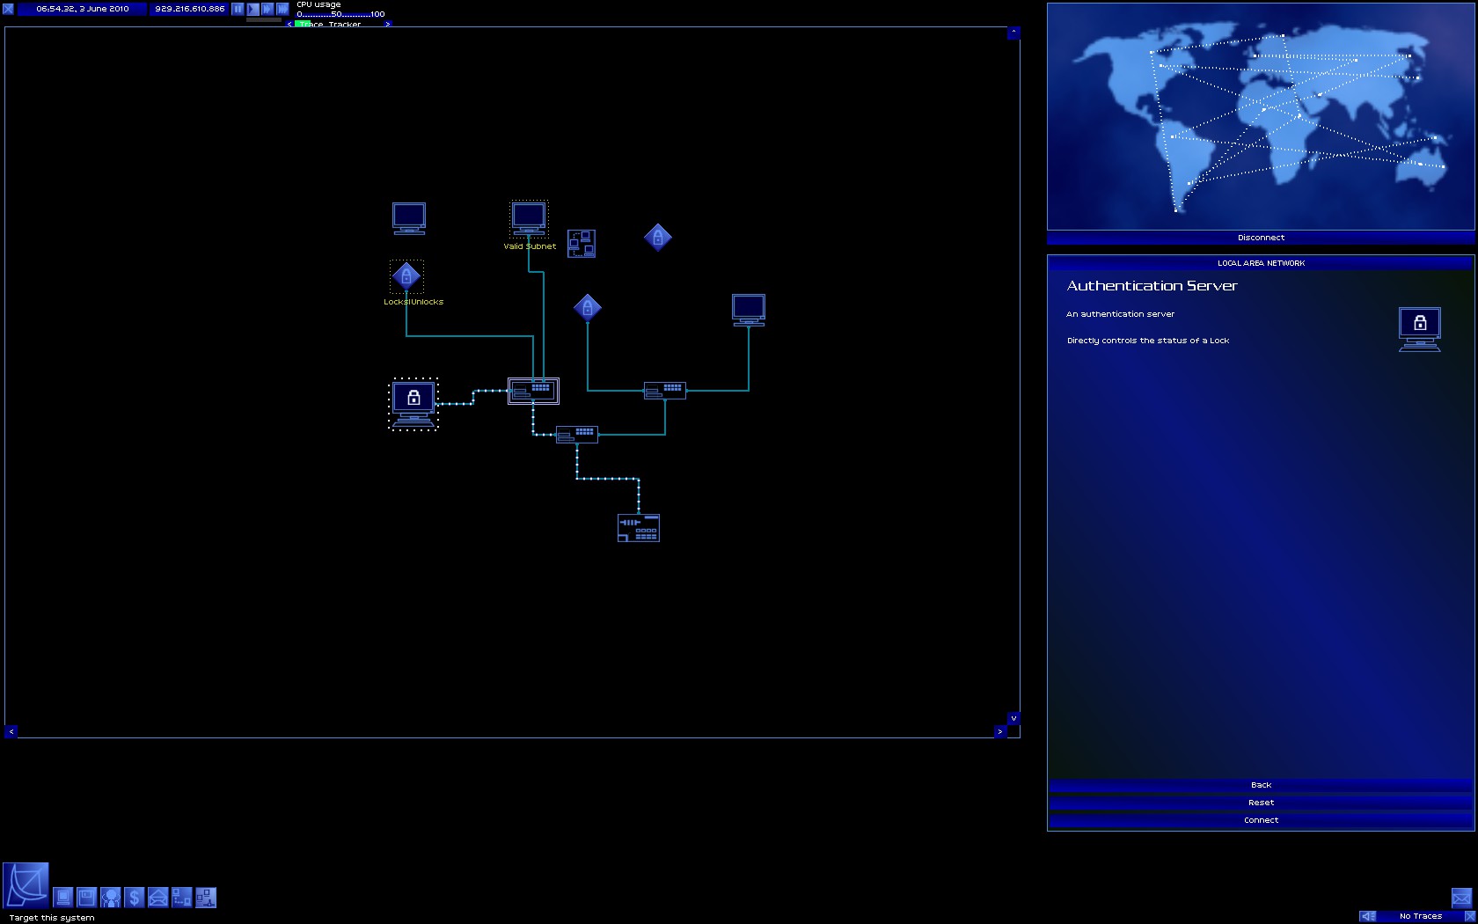Screen dimensions: 1478x924
Task: Click the date and time display
Action: pyautogui.click(x=82, y=9)
